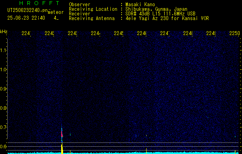Click the 'Receiving Location' label
This screenshot has height=154, width=242.
click(93, 9)
